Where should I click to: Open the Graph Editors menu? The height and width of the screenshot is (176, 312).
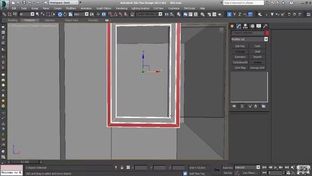[x=104, y=8]
